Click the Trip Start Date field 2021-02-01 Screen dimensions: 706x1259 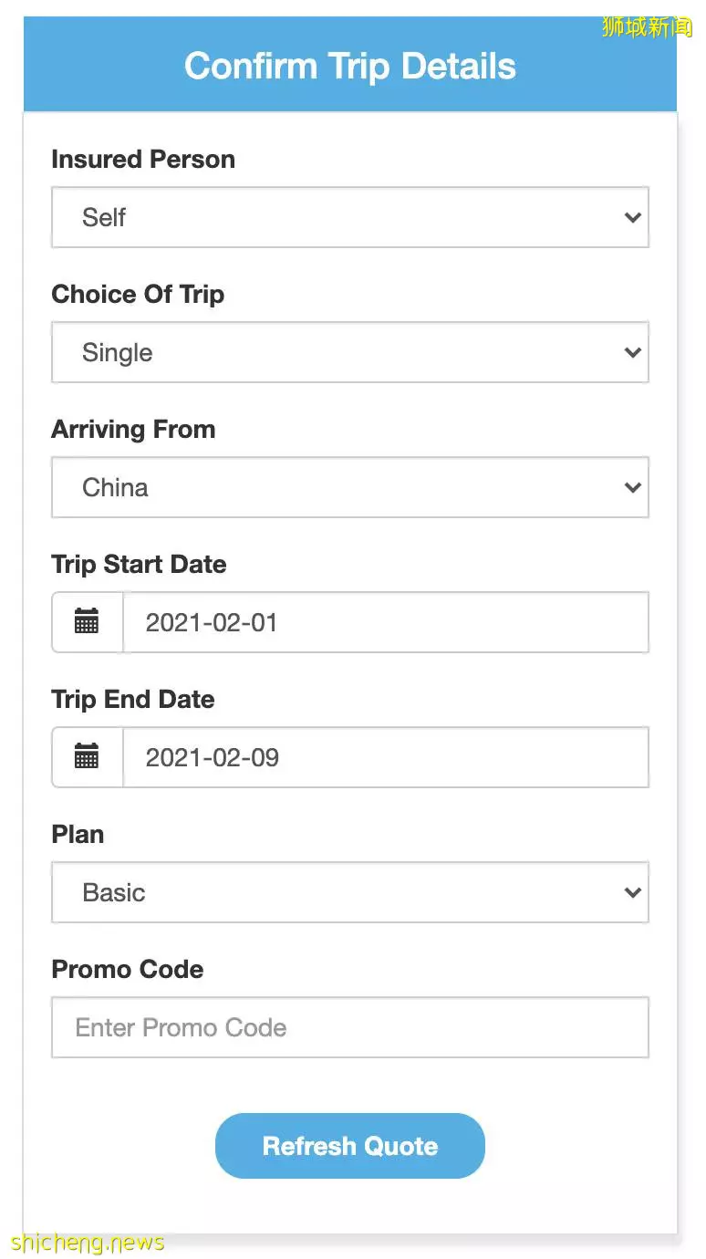coord(386,622)
